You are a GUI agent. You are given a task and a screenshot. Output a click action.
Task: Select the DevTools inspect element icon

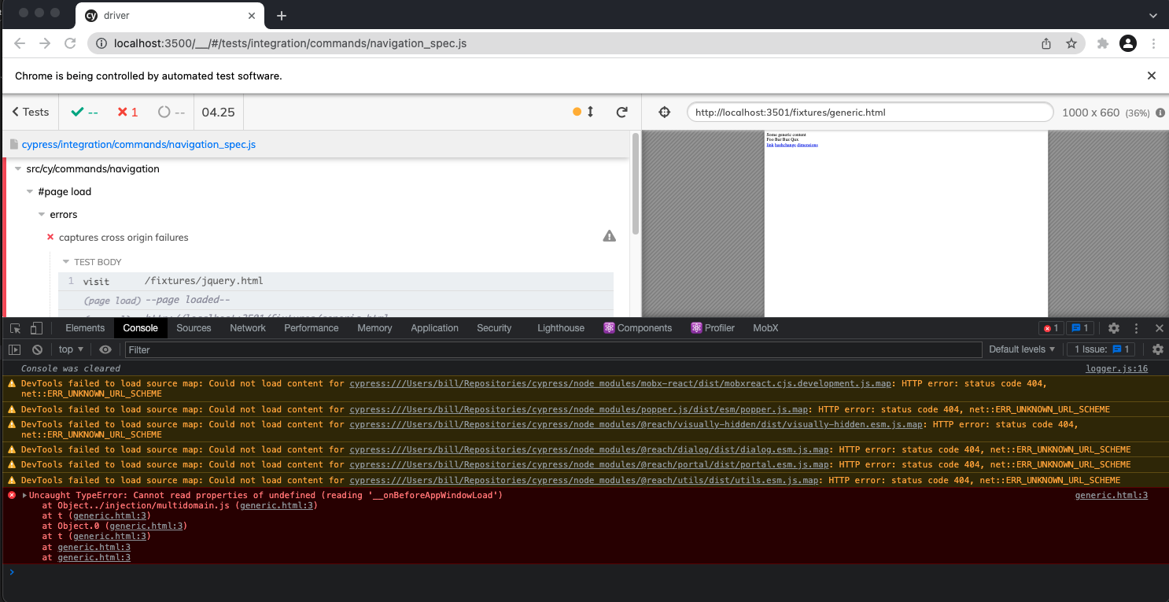(x=13, y=327)
